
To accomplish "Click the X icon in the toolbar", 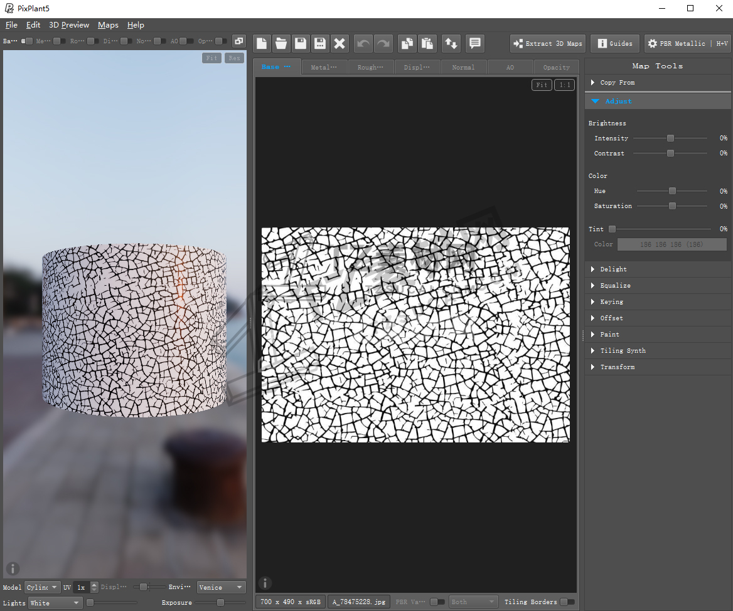I will (x=340, y=43).
